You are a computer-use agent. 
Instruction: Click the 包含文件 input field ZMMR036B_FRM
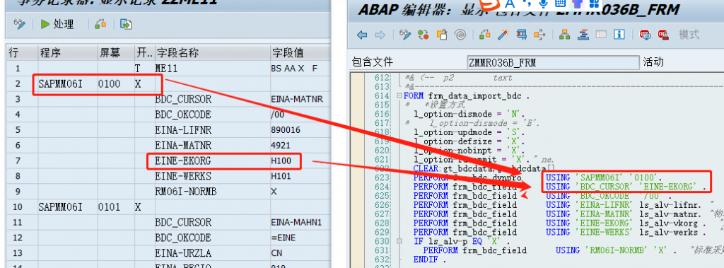pos(553,62)
